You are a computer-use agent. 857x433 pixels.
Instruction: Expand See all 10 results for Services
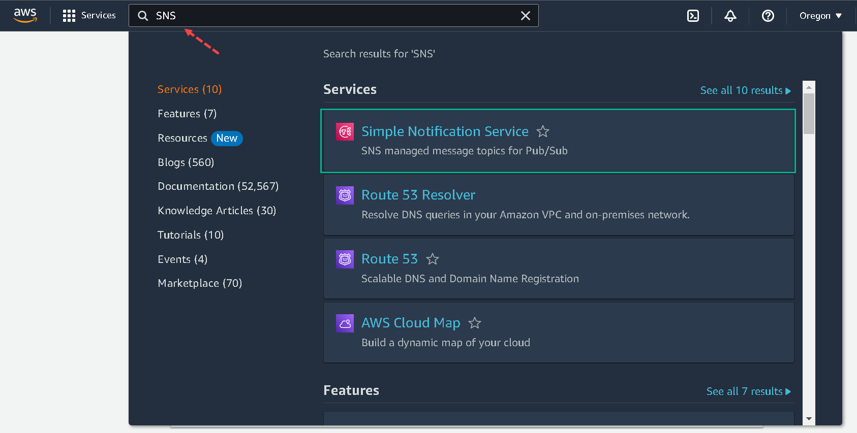(745, 90)
